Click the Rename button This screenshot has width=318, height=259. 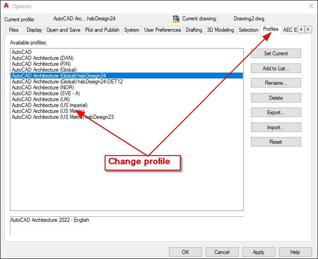[276, 83]
